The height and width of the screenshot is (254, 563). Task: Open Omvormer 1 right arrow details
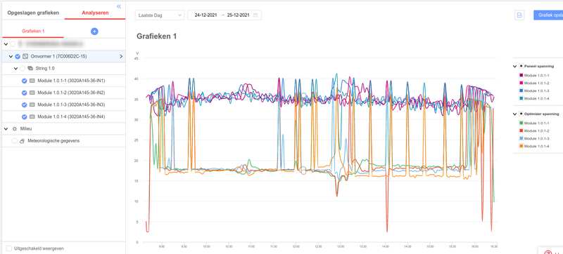121,56
